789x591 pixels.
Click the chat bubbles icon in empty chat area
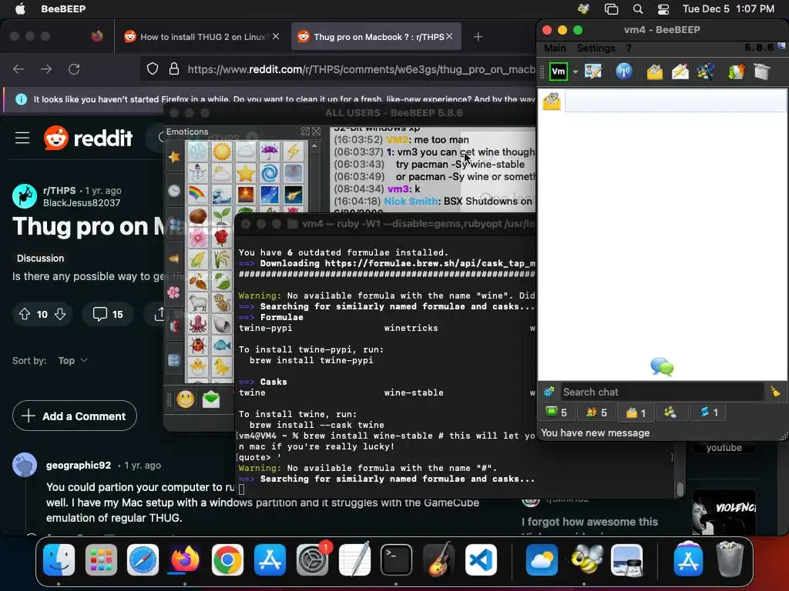pyautogui.click(x=662, y=367)
